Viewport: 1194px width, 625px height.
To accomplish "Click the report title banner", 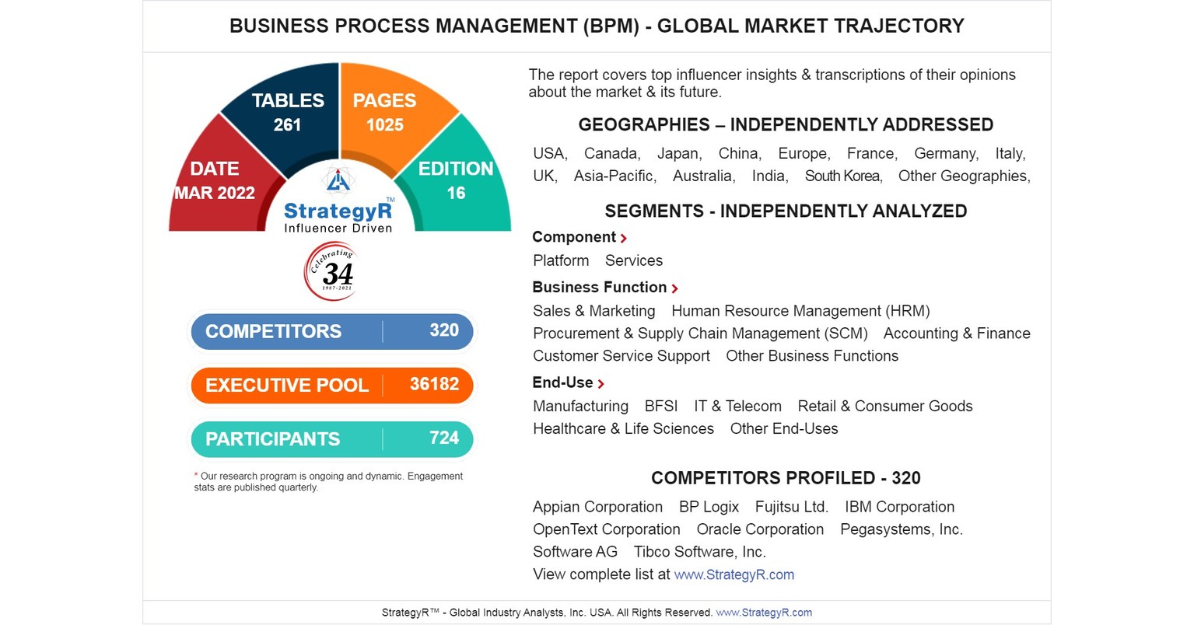I will coord(597,26).
